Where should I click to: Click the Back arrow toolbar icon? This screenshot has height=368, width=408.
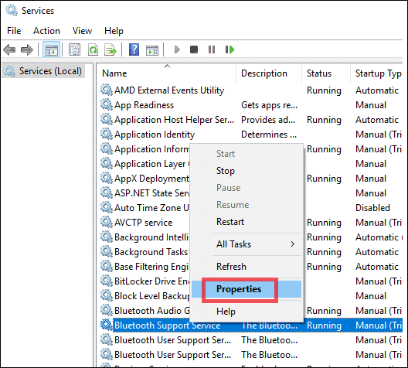coord(9,49)
